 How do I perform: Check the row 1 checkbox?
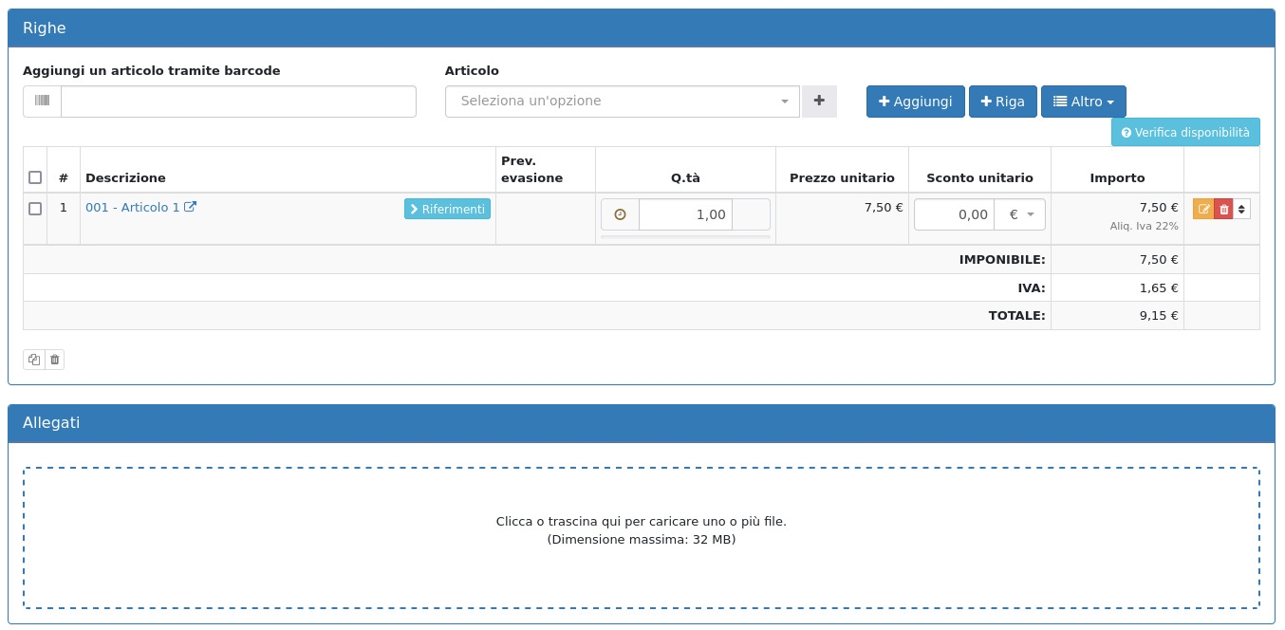coord(35,209)
